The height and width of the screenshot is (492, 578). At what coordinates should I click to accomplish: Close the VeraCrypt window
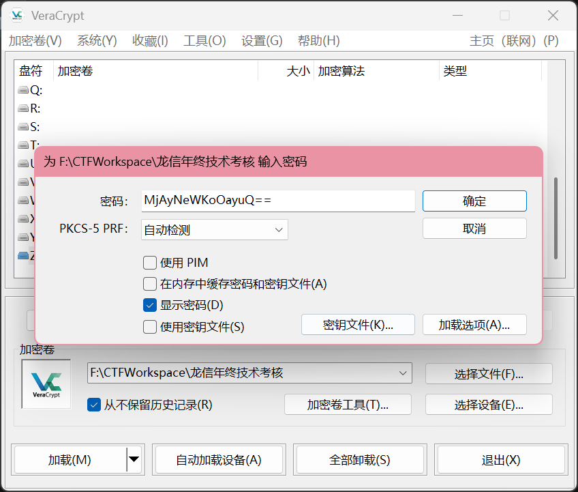point(553,16)
